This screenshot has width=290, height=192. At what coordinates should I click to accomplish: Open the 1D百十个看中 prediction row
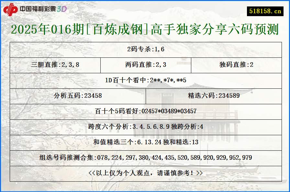pyautogui.click(x=145, y=80)
